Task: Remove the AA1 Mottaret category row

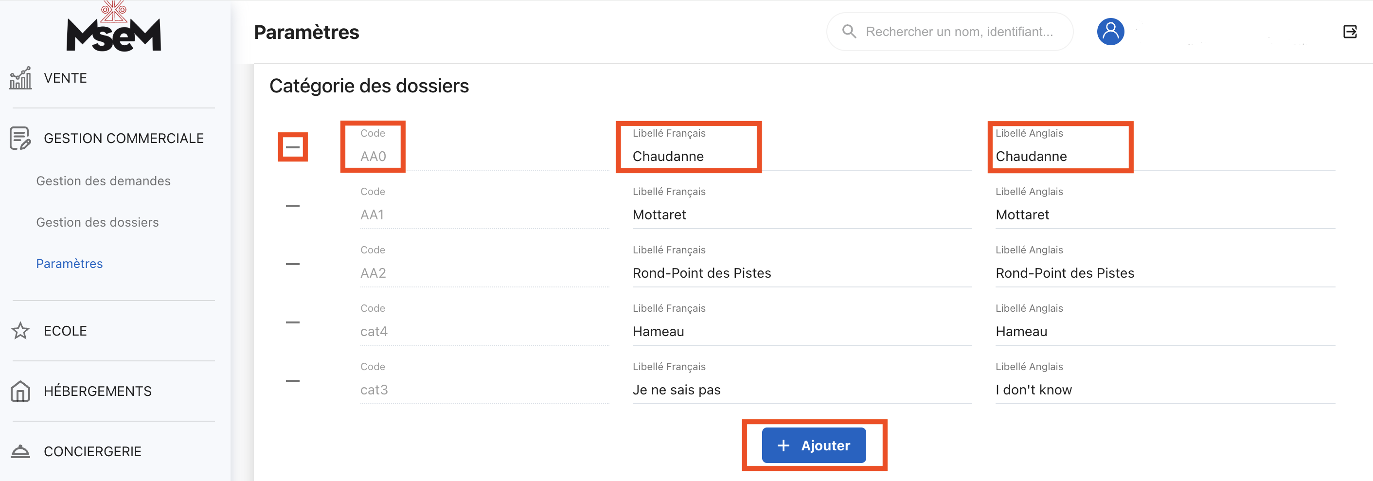Action: tap(293, 206)
